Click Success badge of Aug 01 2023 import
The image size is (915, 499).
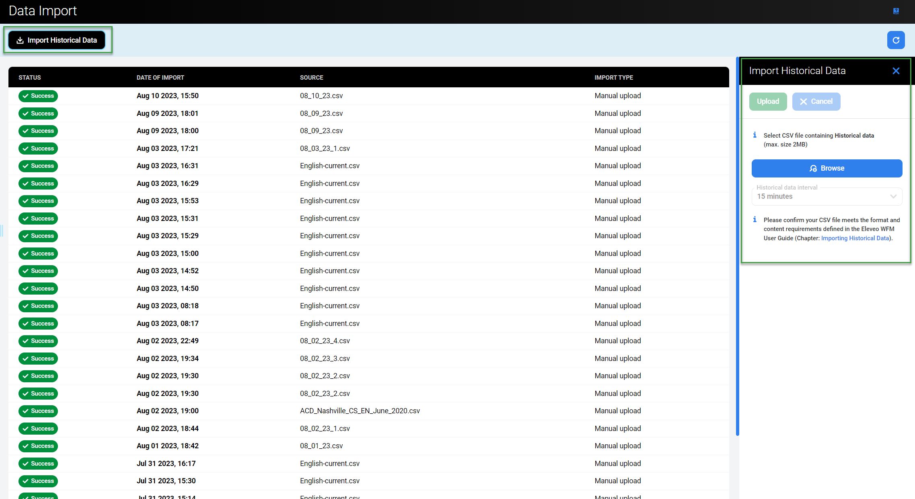point(38,446)
